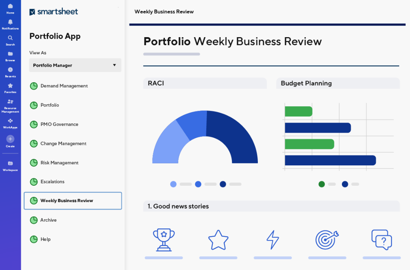This screenshot has width=410, height=270.
Task: Open Escalations page
Action: click(x=52, y=182)
